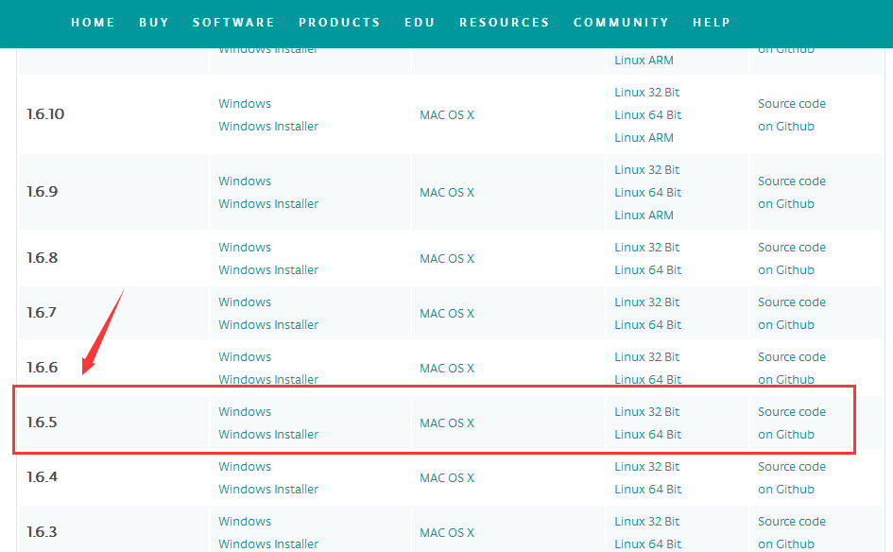Open the COMMUNITY navigation item
893x552 pixels.
click(x=621, y=23)
